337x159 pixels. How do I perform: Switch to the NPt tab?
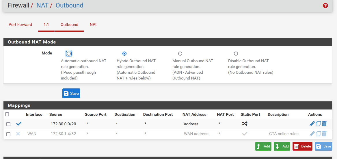pyautogui.click(x=93, y=25)
